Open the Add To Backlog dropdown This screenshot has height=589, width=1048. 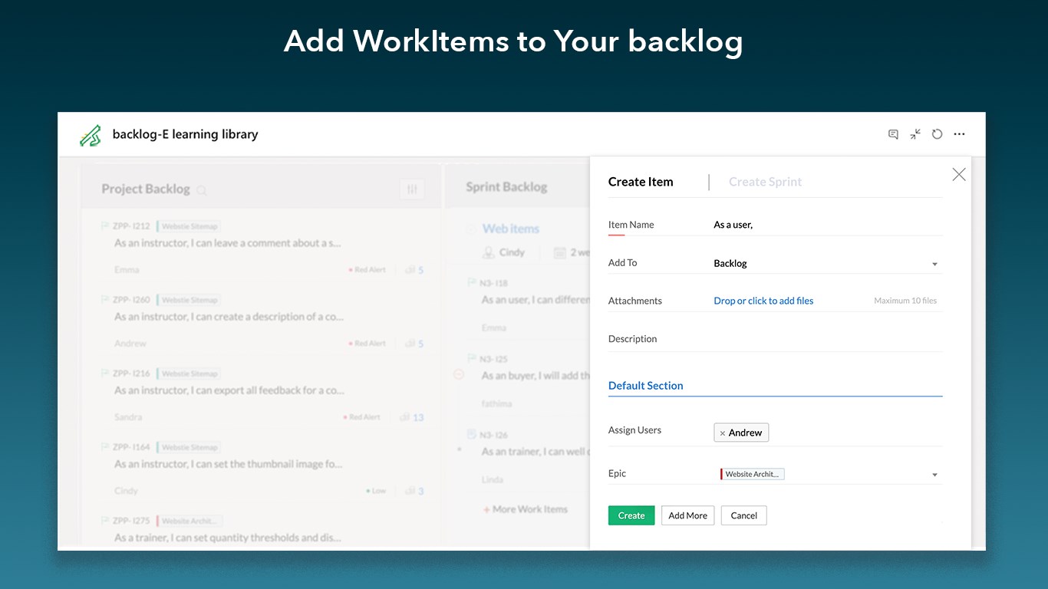pos(827,263)
